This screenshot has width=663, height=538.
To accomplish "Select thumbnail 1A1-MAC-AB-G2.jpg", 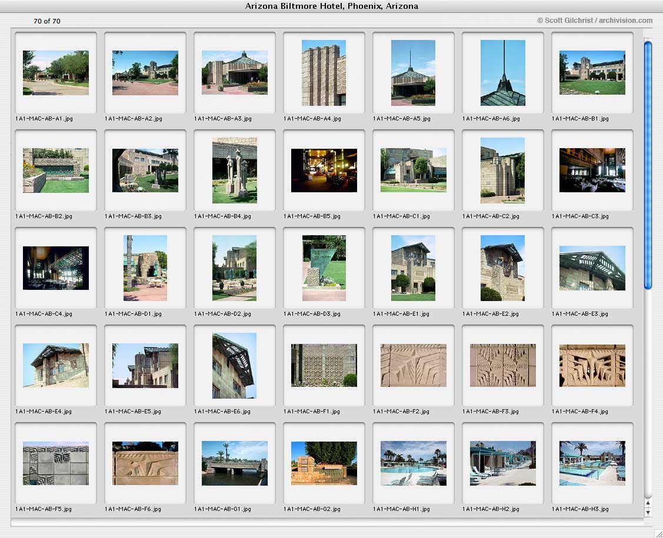I will click(324, 463).
